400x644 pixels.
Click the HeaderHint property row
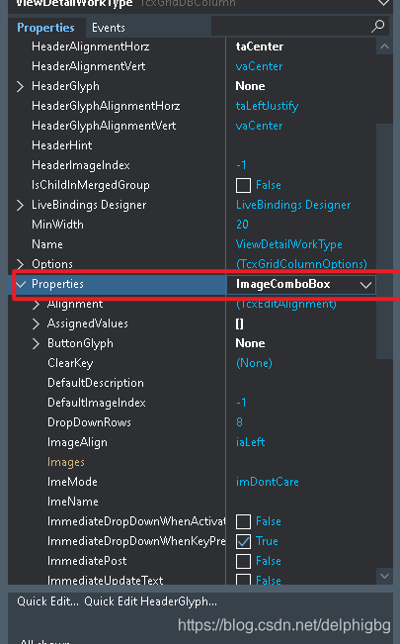pyautogui.click(x=192, y=145)
